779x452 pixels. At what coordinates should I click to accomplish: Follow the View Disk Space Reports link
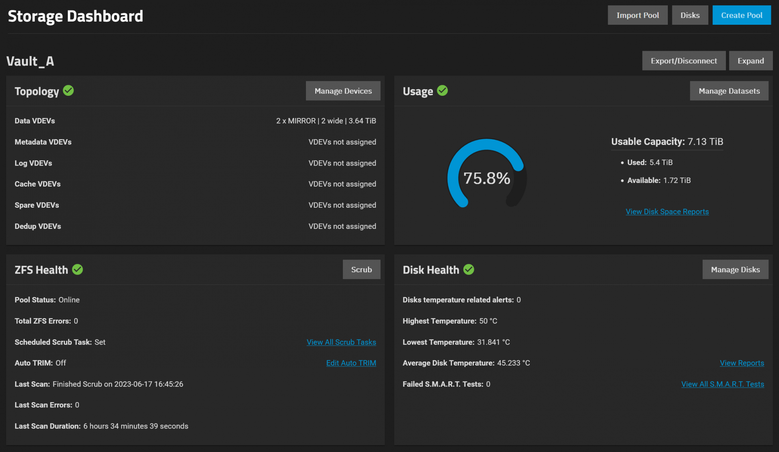click(667, 211)
